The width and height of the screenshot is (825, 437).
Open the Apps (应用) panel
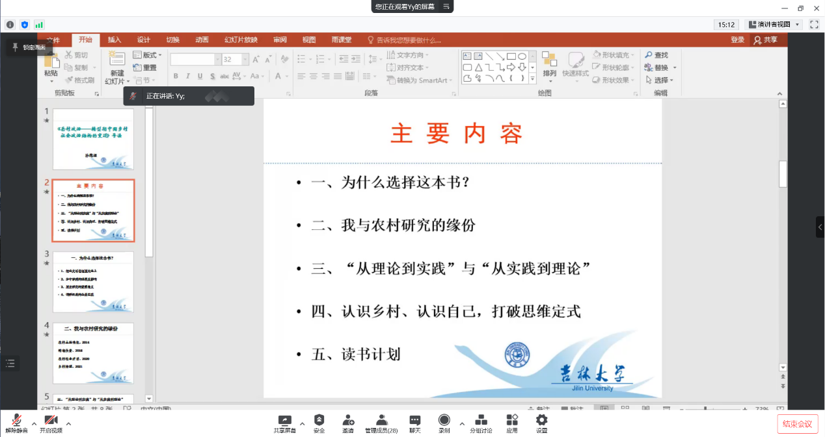tap(512, 423)
